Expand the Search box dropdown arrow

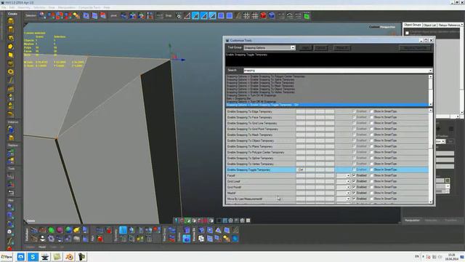(430, 71)
